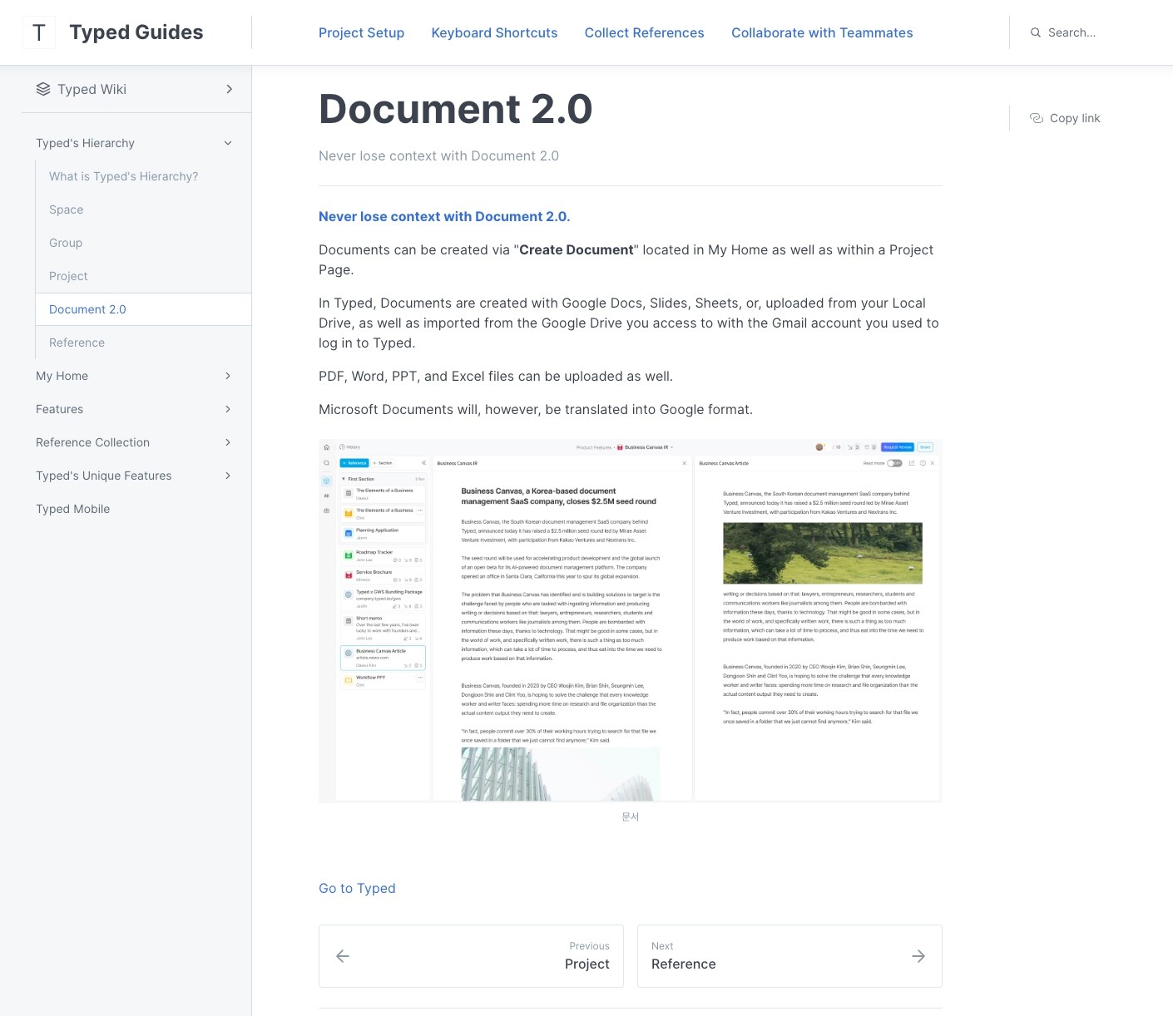Viewport: 1173px width, 1016px height.
Task: Expand the Typed's Unique Features chevron
Action: click(228, 476)
